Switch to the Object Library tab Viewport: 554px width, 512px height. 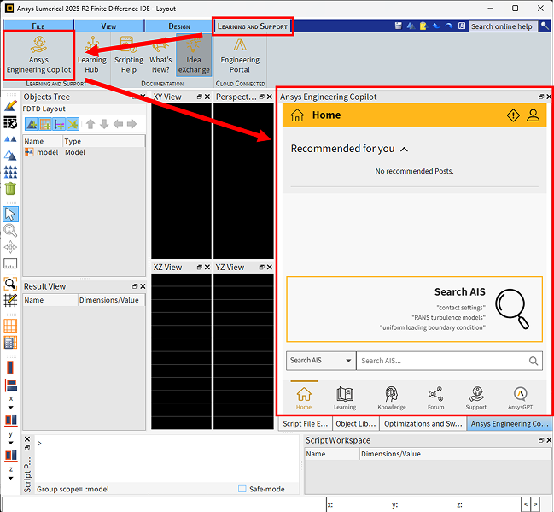355,423
